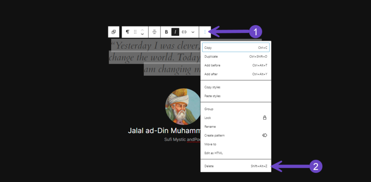
Task: Select Add before menu entry
Action: coord(235,65)
